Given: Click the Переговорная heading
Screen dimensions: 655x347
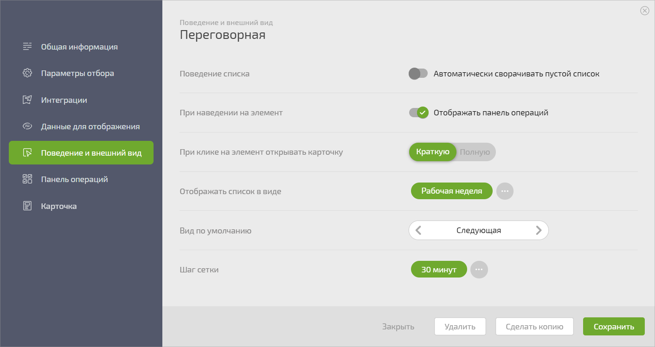Looking at the screenshot, I should click(223, 35).
